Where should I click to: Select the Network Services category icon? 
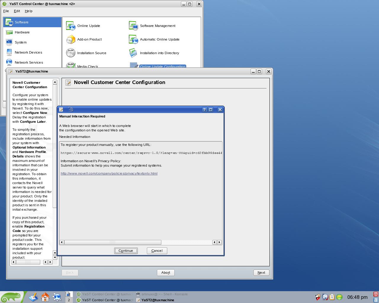point(9,62)
